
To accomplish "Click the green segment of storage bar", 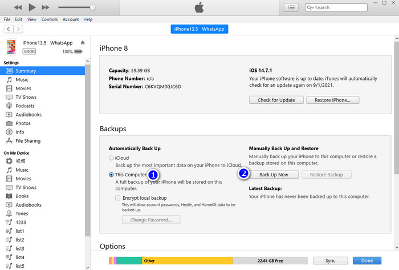I will 129,260.
